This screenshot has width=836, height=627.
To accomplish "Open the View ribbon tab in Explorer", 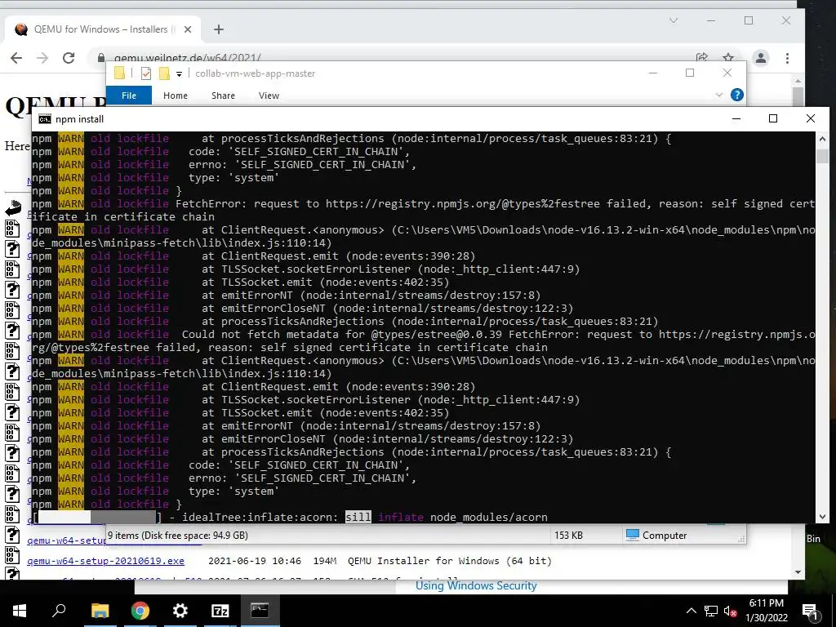I will pos(269,96).
